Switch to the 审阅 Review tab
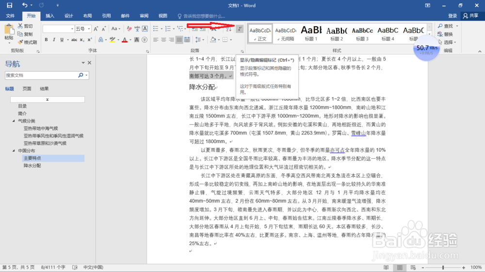 point(144,16)
